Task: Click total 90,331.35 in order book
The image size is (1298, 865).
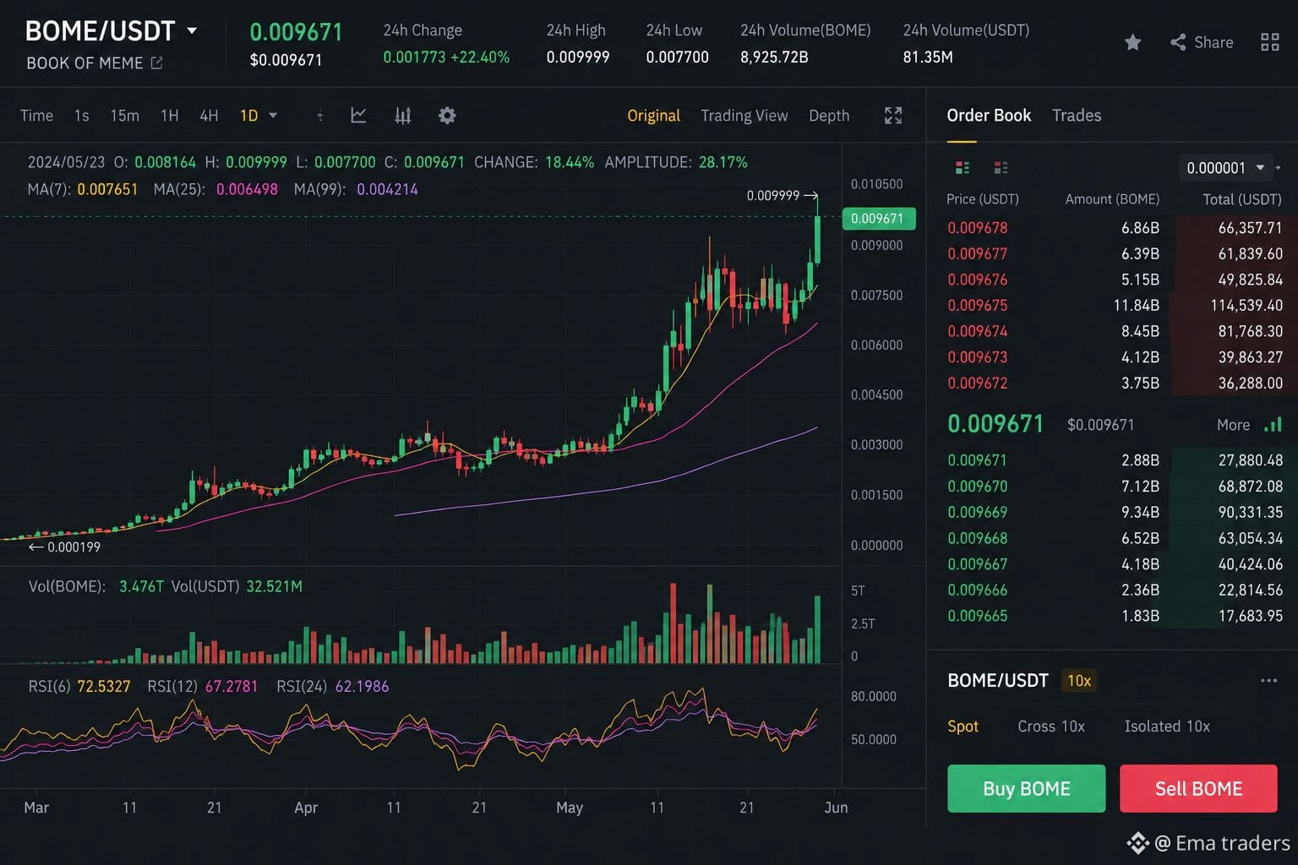Action: [1250, 512]
